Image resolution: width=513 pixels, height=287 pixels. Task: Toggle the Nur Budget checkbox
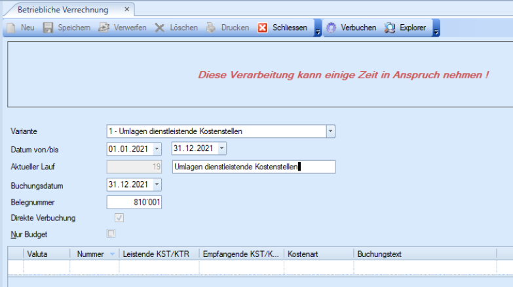[x=111, y=234]
